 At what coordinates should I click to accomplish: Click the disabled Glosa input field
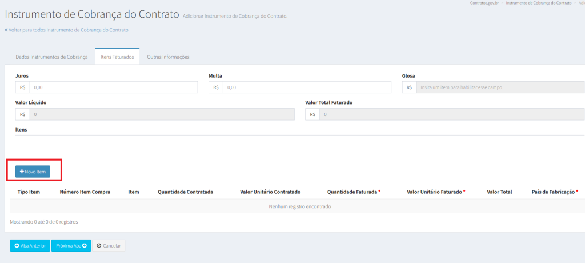coord(500,87)
